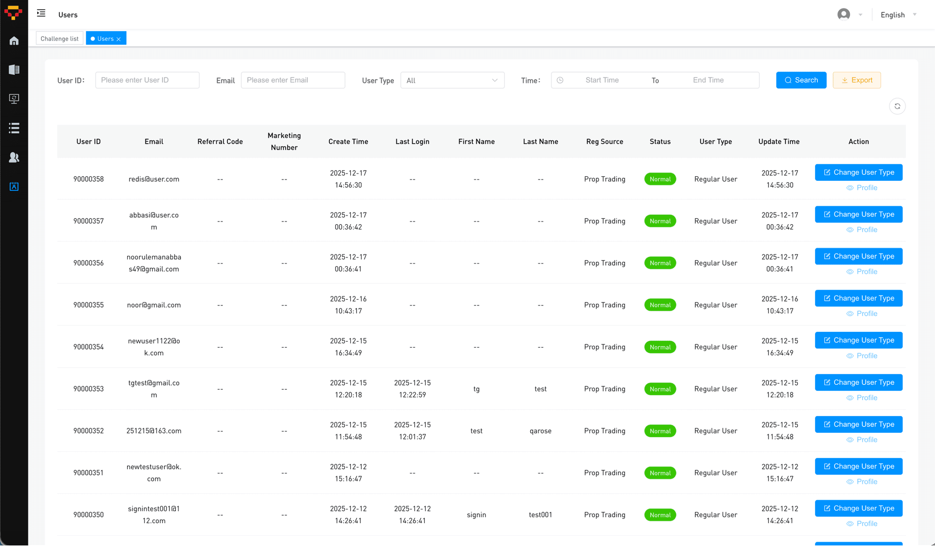Select the highlighted profile badge sidebar icon
This screenshot has height=555, width=935.
(14, 186)
